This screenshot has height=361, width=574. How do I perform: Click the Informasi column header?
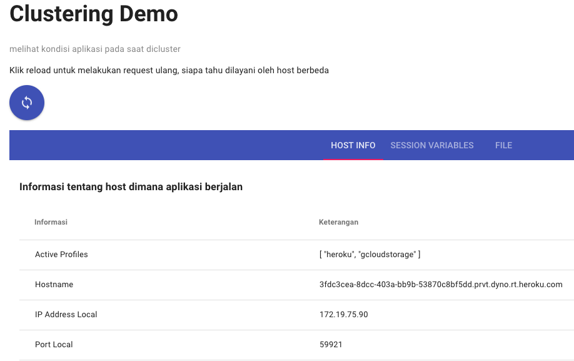tap(51, 222)
